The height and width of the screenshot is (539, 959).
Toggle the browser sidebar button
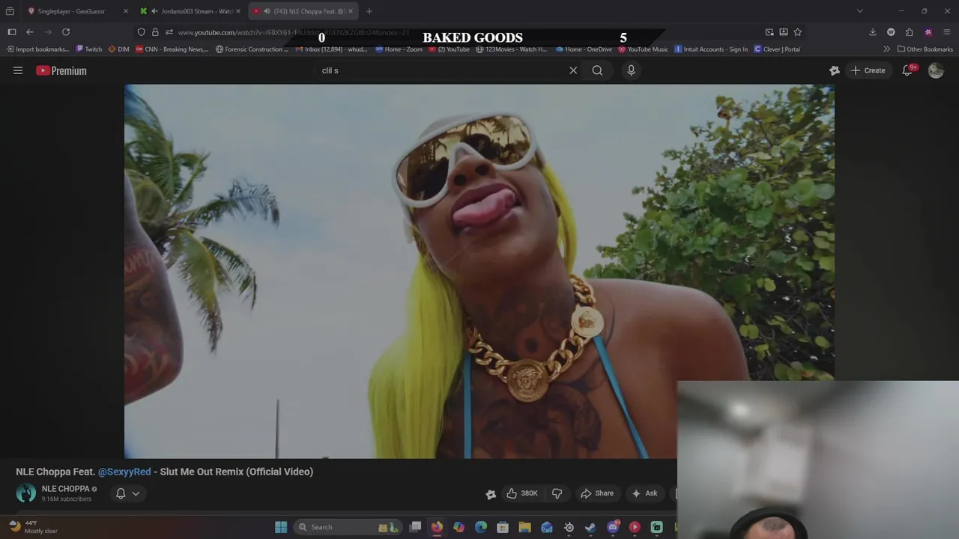(12, 32)
